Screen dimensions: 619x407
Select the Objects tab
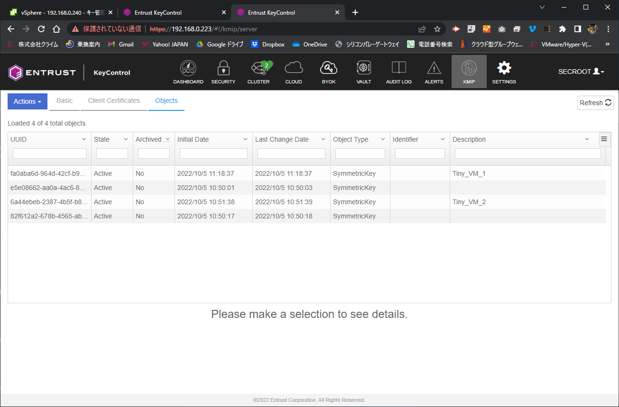pyautogui.click(x=166, y=101)
